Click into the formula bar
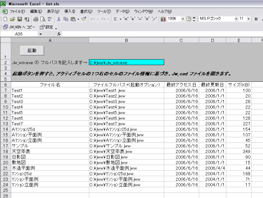 (162, 34)
